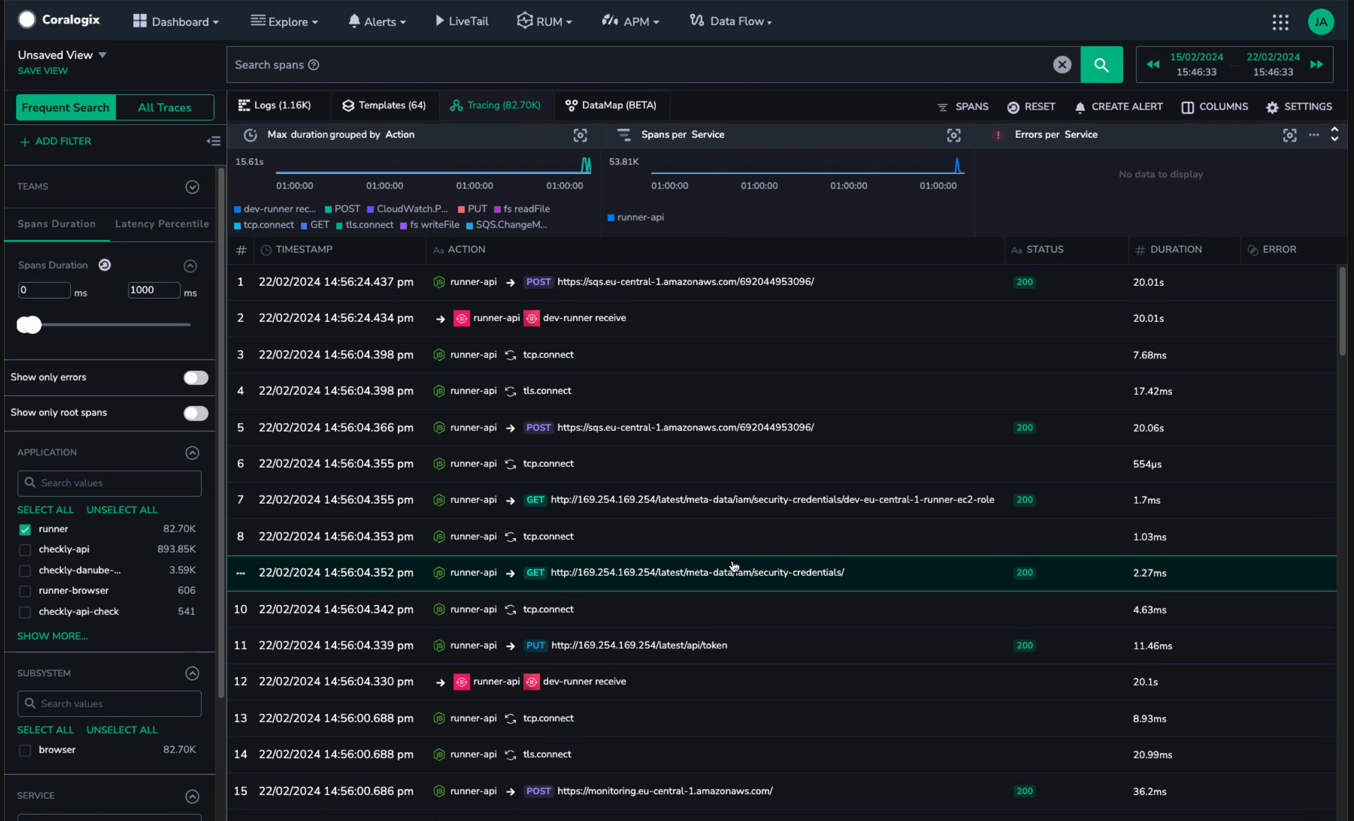Toggle Show only errors switch
Image resolution: width=1354 pixels, height=821 pixels.
[196, 378]
